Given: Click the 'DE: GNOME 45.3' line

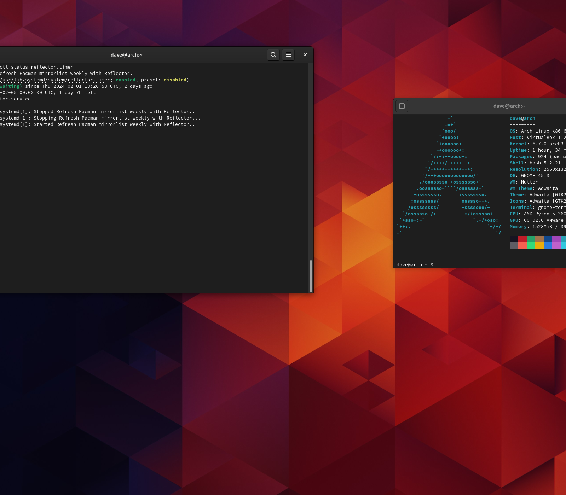Looking at the screenshot, I should coord(530,176).
